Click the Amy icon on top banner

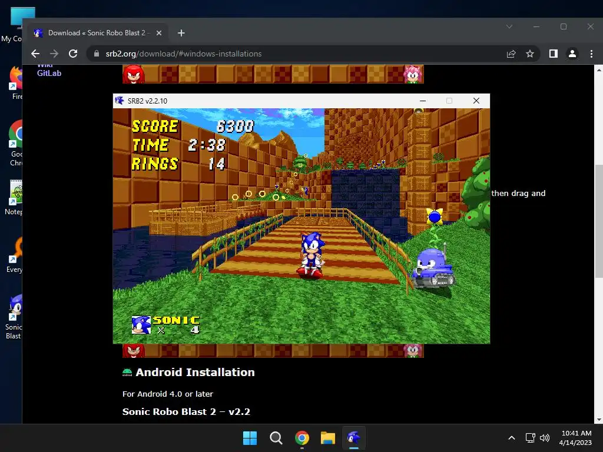coord(413,74)
